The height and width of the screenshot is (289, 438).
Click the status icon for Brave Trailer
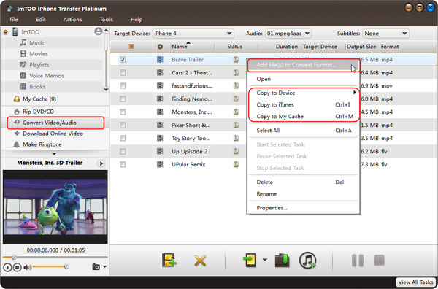click(236, 59)
